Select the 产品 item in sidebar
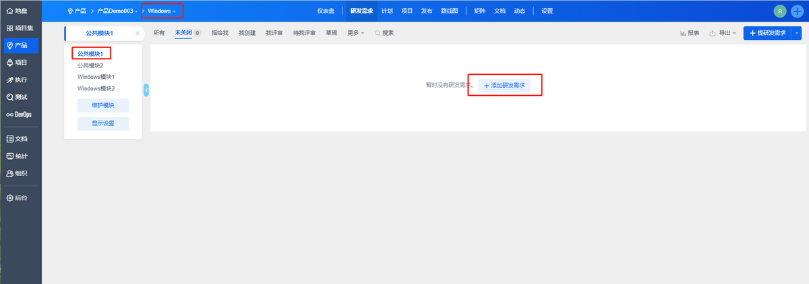This screenshot has width=809, height=284. click(20, 45)
